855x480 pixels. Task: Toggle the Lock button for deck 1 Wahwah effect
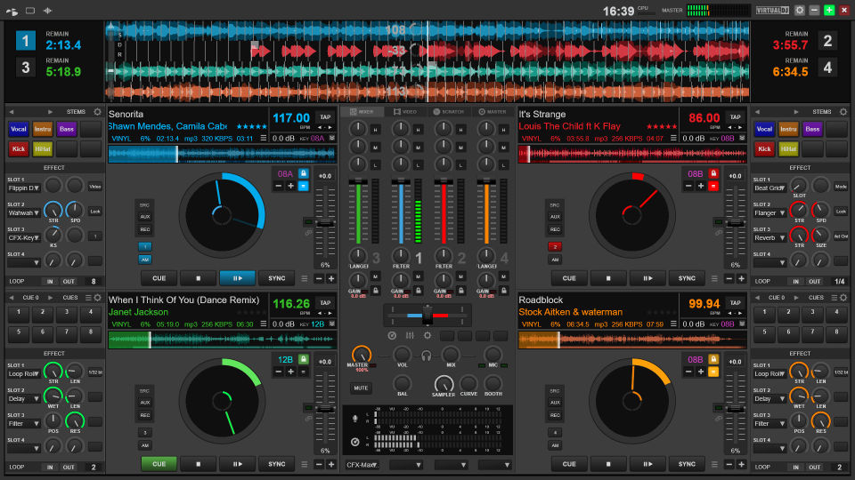[x=95, y=212]
